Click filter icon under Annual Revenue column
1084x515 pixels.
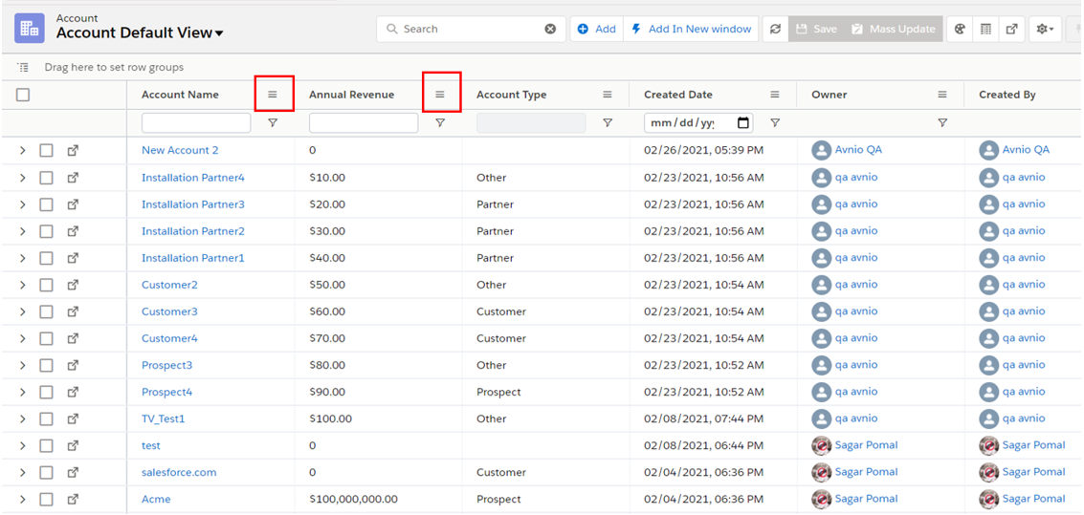pyautogui.click(x=440, y=123)
